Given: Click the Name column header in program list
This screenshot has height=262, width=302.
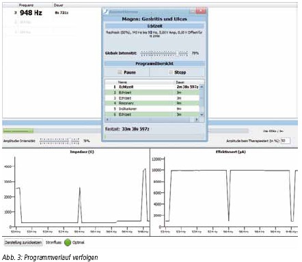Looking at the screenshot, I should coord(122,82).
